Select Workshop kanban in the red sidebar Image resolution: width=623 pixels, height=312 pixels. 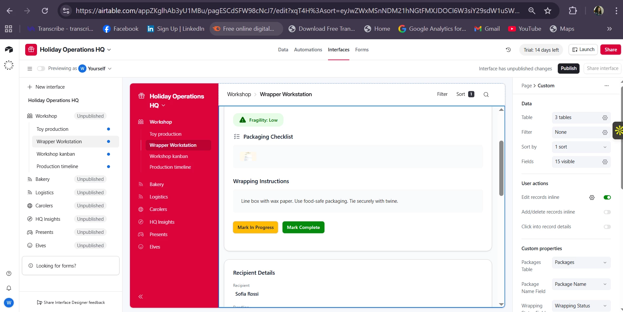(169, 156)
